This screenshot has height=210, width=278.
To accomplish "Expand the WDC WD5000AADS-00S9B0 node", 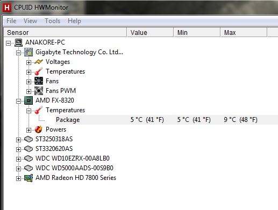I will point(18,169).
